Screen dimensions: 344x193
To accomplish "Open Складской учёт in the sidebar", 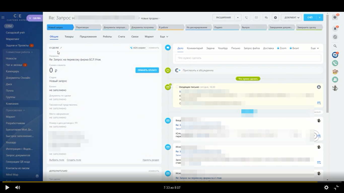I will pos(15,33).
